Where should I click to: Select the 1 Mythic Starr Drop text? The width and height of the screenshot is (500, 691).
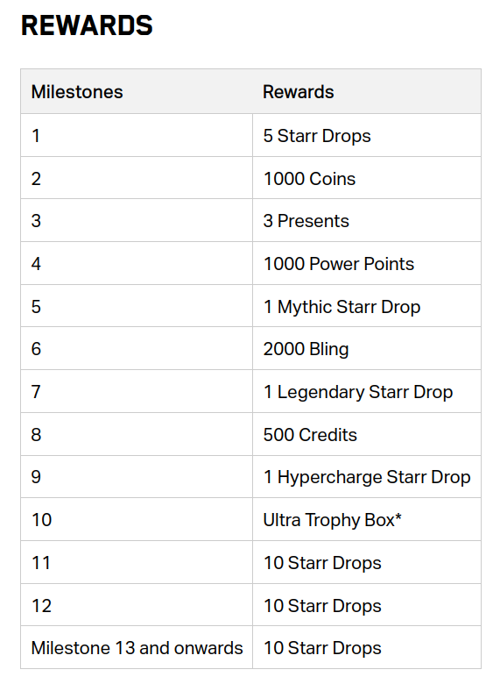tap(342, 307)
